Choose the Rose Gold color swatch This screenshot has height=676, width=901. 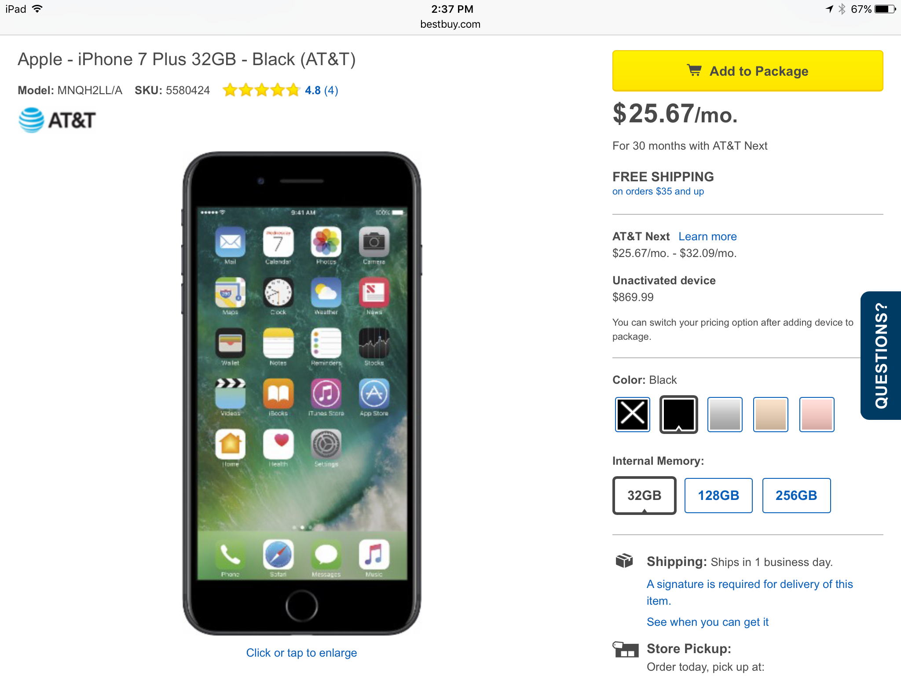[817, 414]
